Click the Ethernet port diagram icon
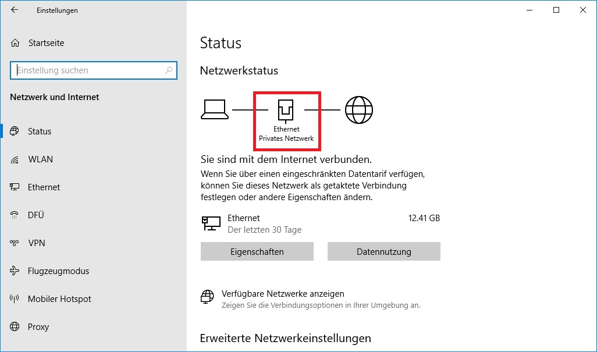Image resolution: width=597 pixels, height=352 pixels. tap(286, 109)
